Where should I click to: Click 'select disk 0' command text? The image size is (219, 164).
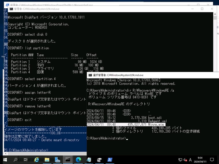click(36, 34)
